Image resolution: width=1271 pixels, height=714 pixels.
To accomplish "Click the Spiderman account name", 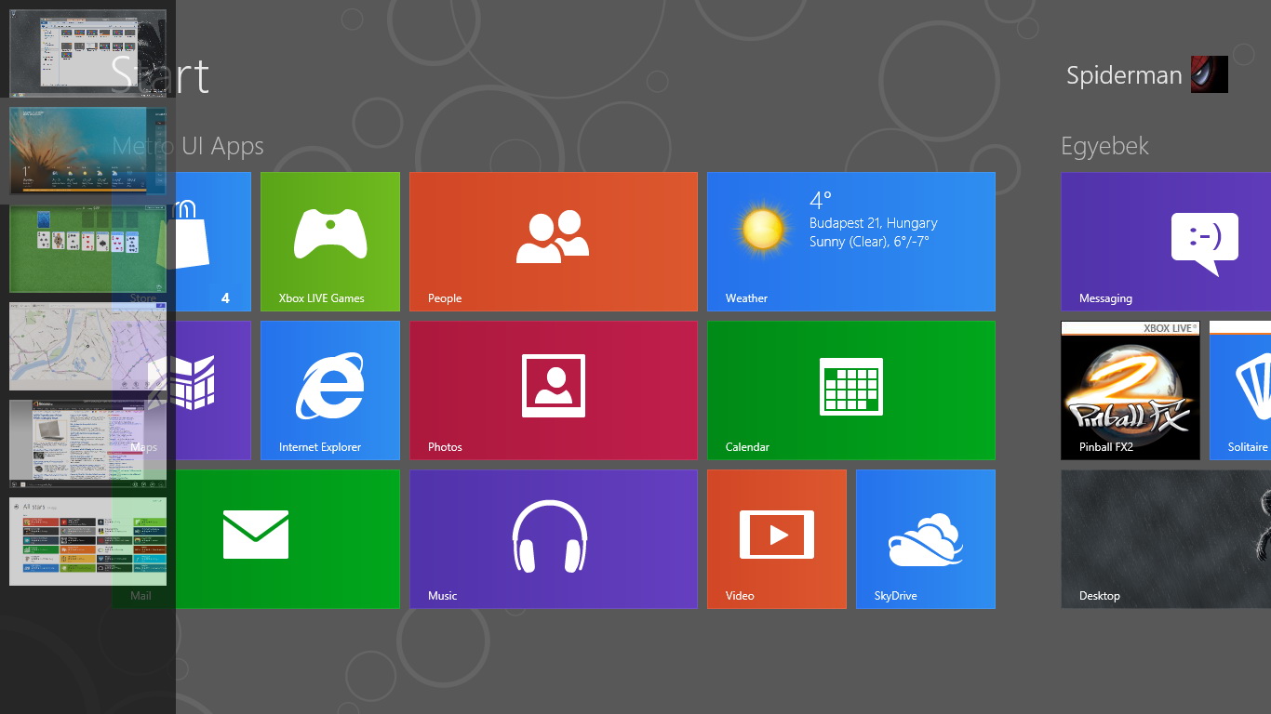I will 1124,75.
